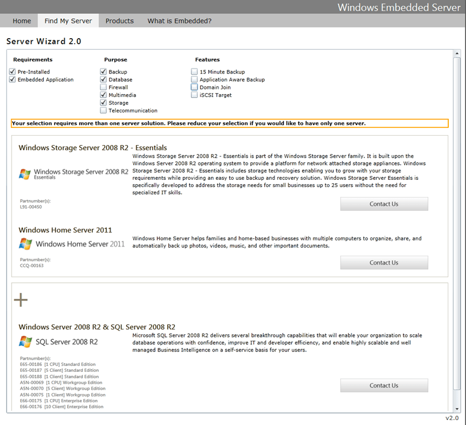Image resolution: width=466 pixels, height=425 pixels.
Task: Click the plus sign above Windows Server section
Action: tap(21, 300)
